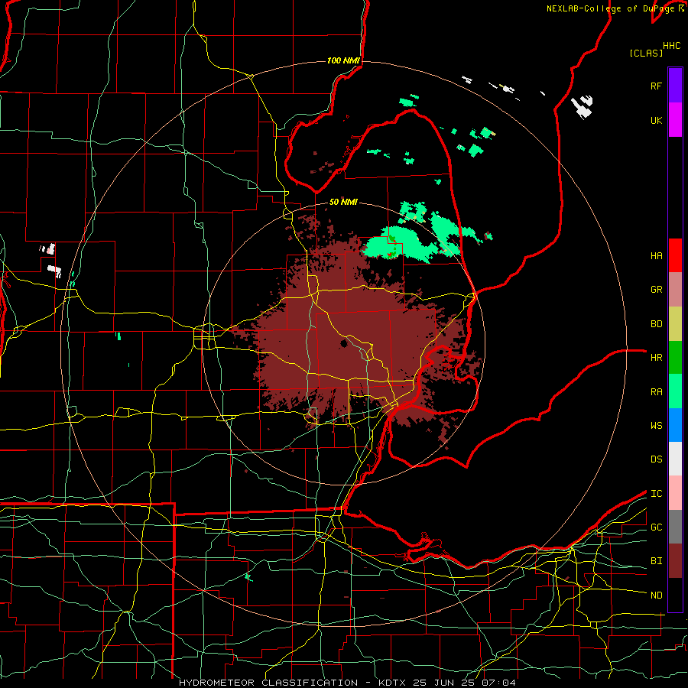This screenshot has width=688, height=688.
Task: Select the HR legend label
Action: [x=657, y=358]
